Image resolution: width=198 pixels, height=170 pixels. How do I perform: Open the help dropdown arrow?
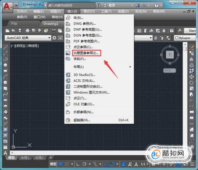coord(161,6)
